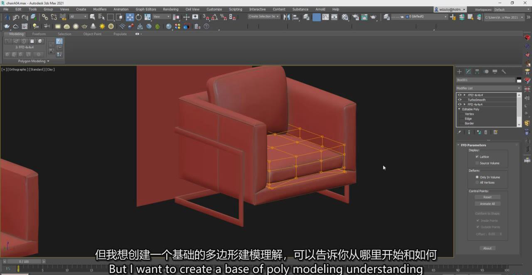Hide the TurboSmooth modifier via eye icon

click(460, 100)
